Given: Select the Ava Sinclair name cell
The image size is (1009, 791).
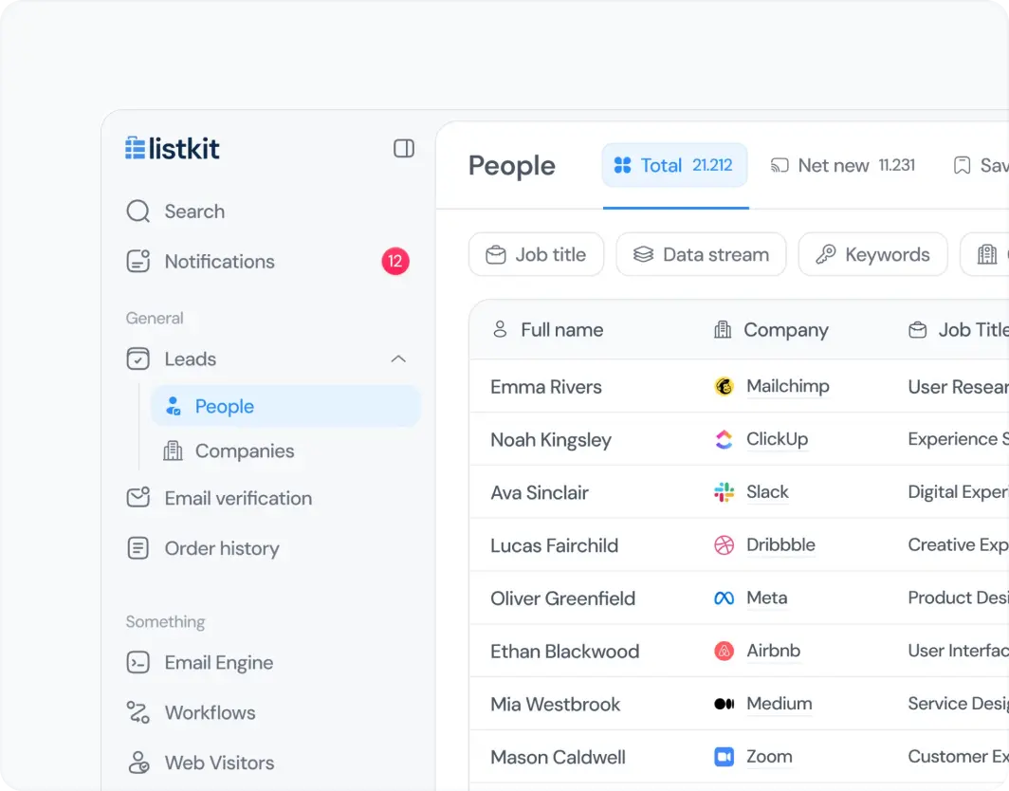Looking at the screenshot, I should pos(540,492).
